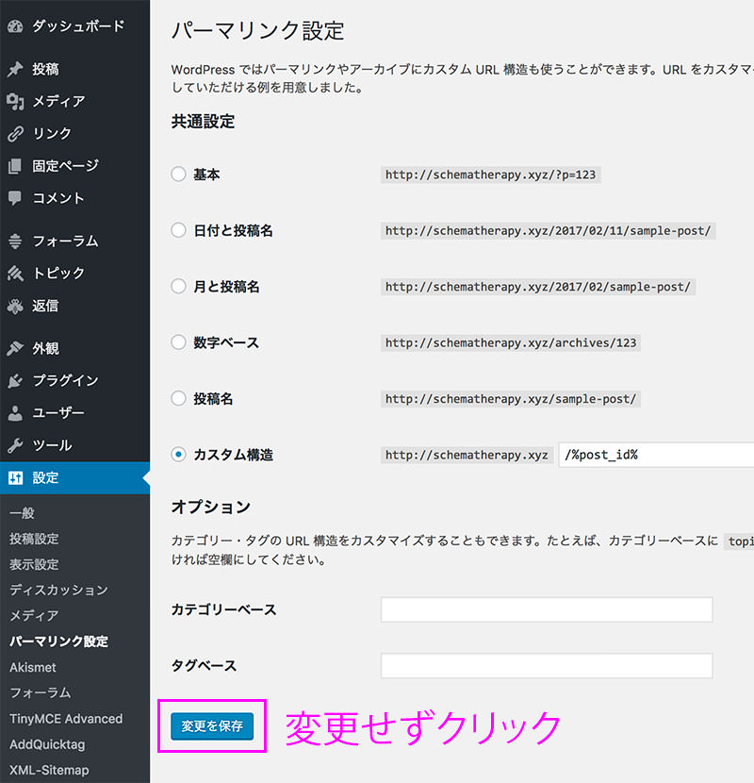This screenshot has height=783, width=754.
Task: Go to TinyMCE Advanced settings
Action: point(66,718)
